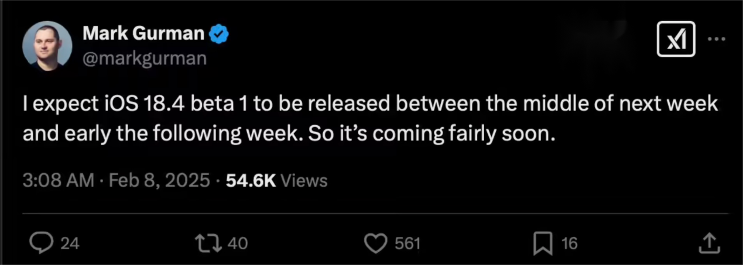Screen dimensions: 743x265
Task: Click the reply count of 24
Action: [x=70, y=243]
